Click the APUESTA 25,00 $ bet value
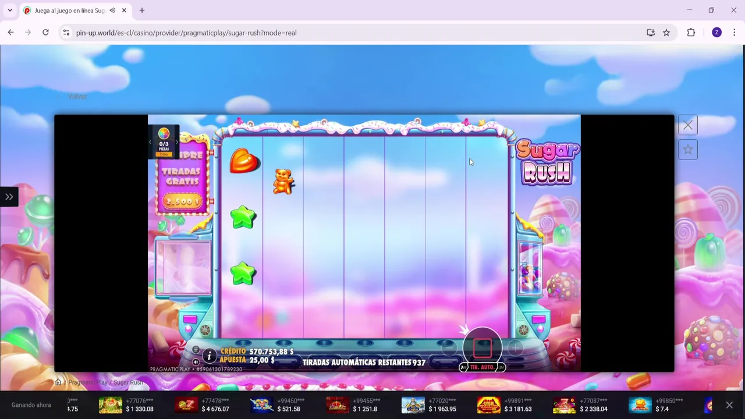745x419 pixels. click(x=247, y=360)
